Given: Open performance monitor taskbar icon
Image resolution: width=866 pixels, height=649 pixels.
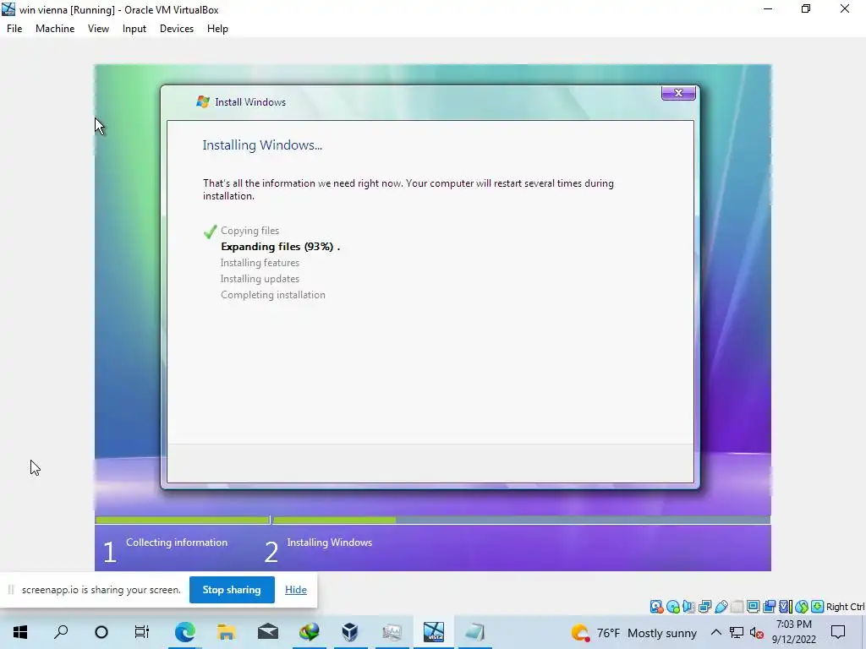Looking at the screenshot, I should pyautogui.click(x=392, y=632).
